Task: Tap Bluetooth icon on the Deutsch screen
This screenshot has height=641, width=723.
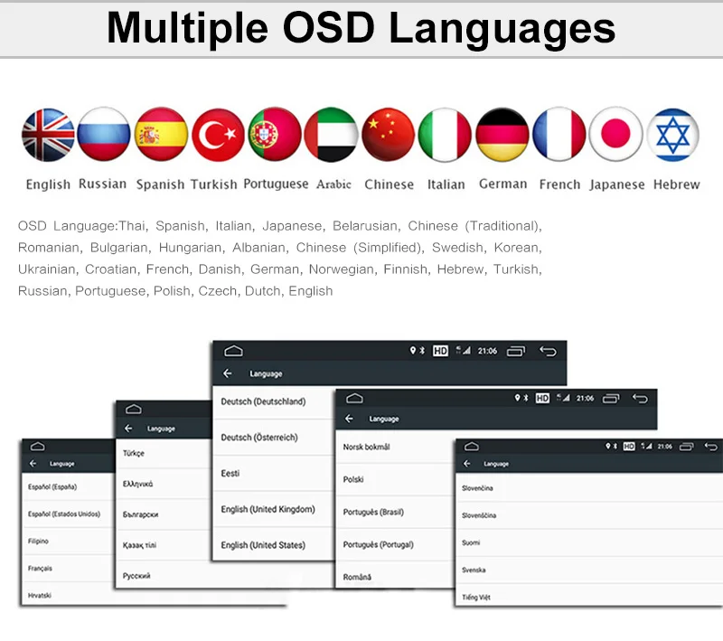Action: coord(422,351)
